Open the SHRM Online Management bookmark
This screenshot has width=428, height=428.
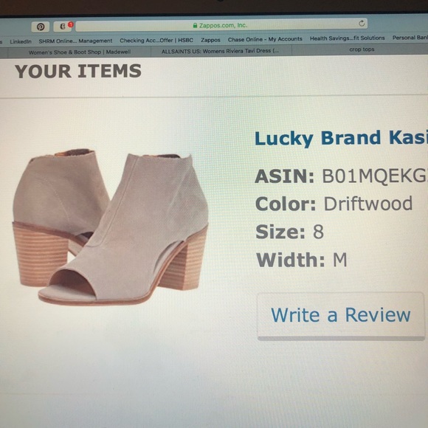pyautogui.click(x=75, y=41)
